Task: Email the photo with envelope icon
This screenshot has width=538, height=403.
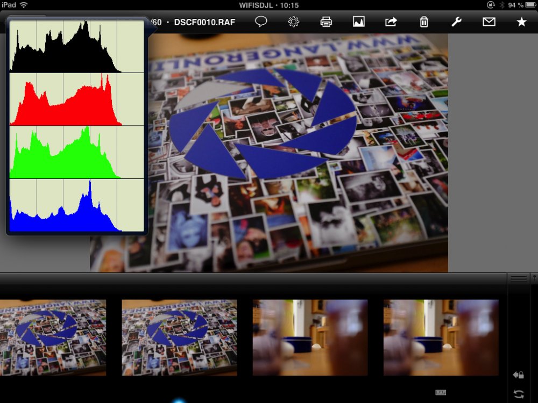Action: [x=489, y=22]
